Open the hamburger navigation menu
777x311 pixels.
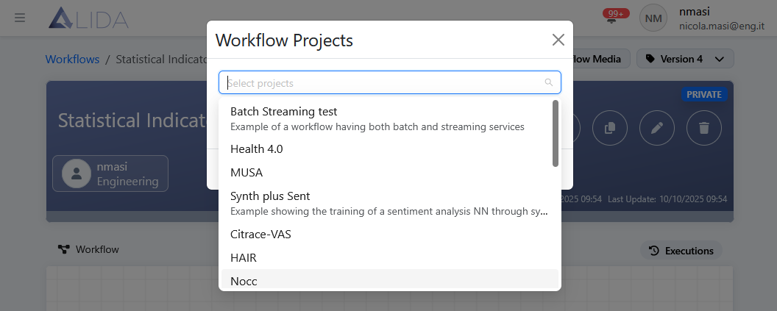20,18
